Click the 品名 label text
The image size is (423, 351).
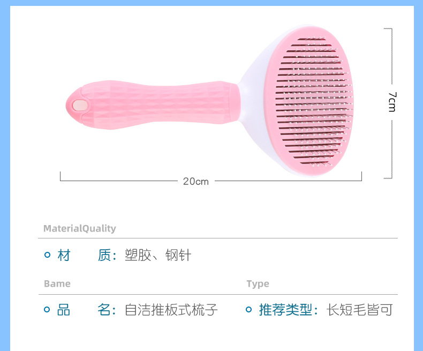tap(87, 310)
